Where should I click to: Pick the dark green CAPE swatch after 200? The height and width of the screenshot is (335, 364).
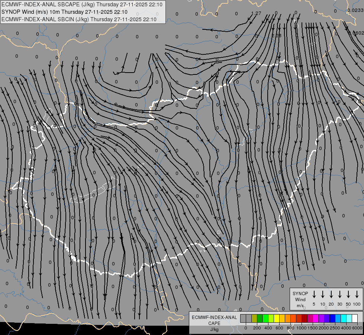click(x=260, y=319)
